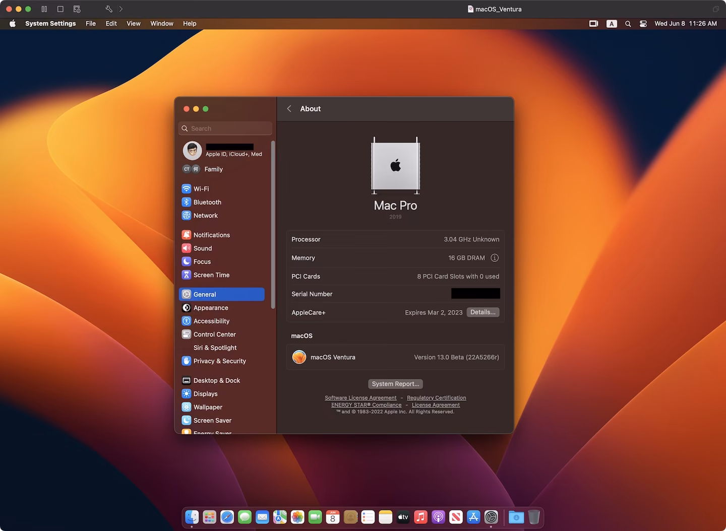Open Notifications settings
Viewport: 726px width, 531px height.
(222, 235)
